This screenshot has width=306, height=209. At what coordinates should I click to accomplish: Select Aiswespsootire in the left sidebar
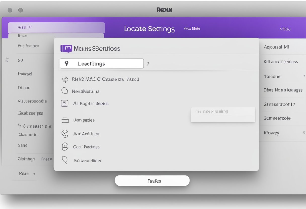click(32, 101)
